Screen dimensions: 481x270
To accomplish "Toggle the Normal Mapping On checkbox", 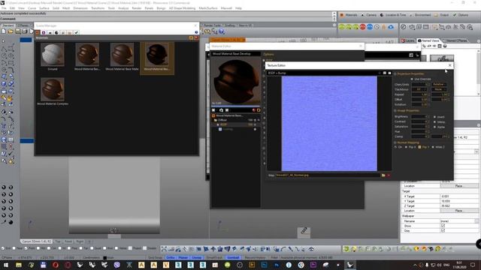I will pos(396,147).
